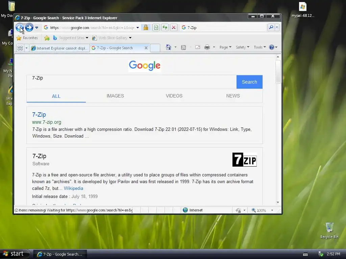Click the blue Search button
This screenshot has height=259, width=346.
click(x=249, y=82)
